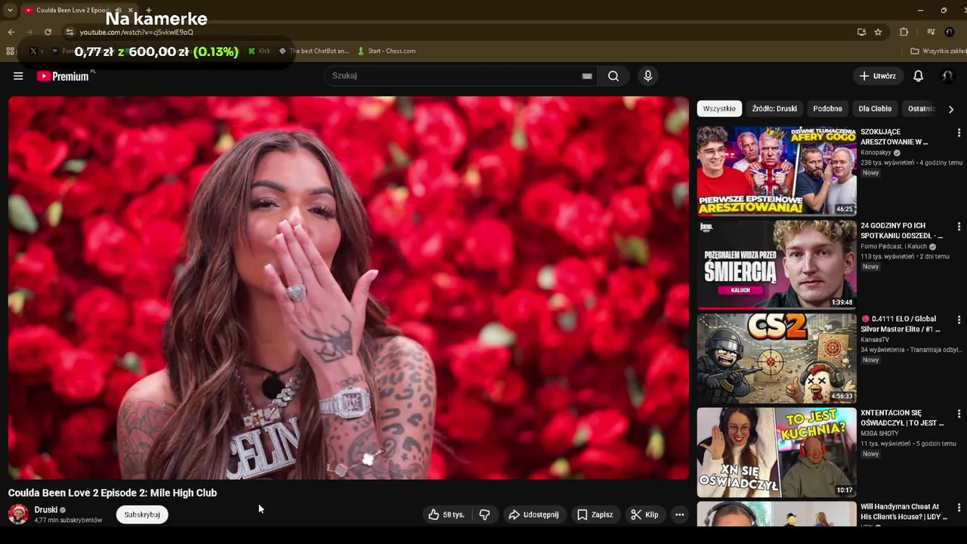Click the Subskrybuj button

coord(142,515)
